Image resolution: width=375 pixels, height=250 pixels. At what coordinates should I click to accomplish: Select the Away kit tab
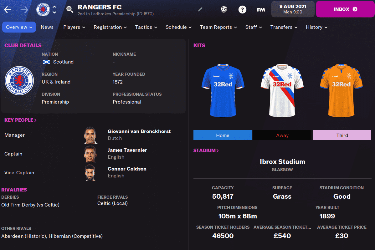(x=282, y=135)
